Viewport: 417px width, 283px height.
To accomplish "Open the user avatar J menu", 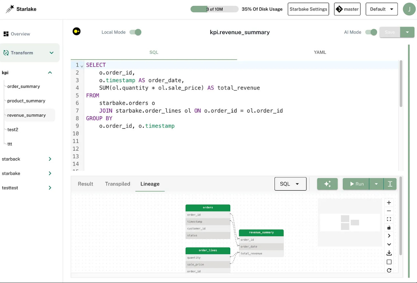I will tap(409, 9).
